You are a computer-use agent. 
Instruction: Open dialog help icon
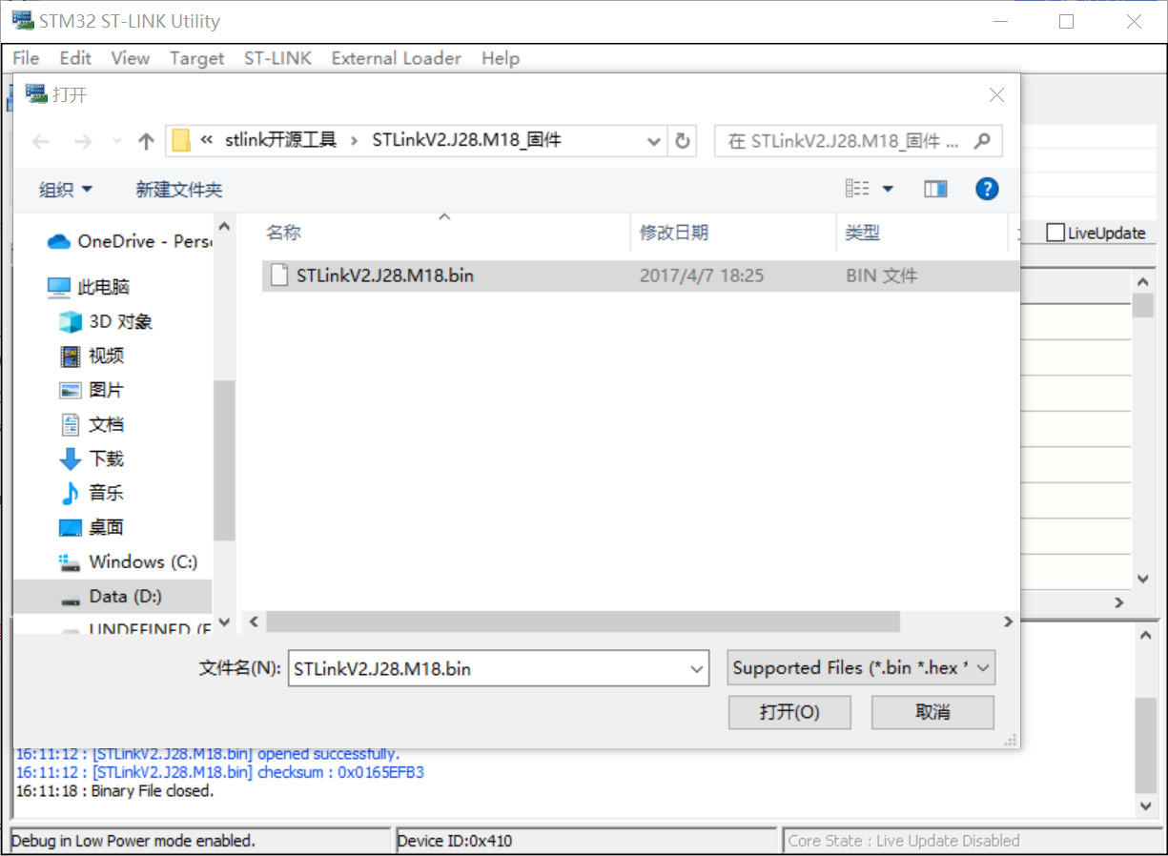pos(987,189)
